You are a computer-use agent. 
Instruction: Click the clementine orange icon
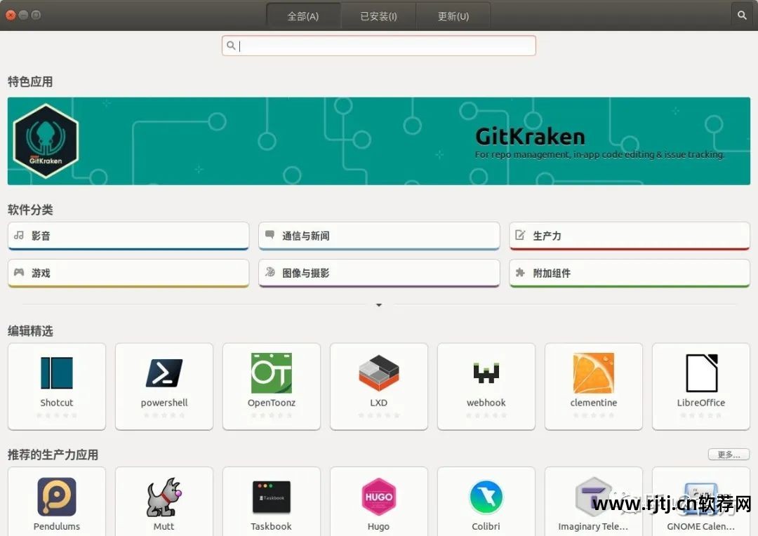[594, 373]
